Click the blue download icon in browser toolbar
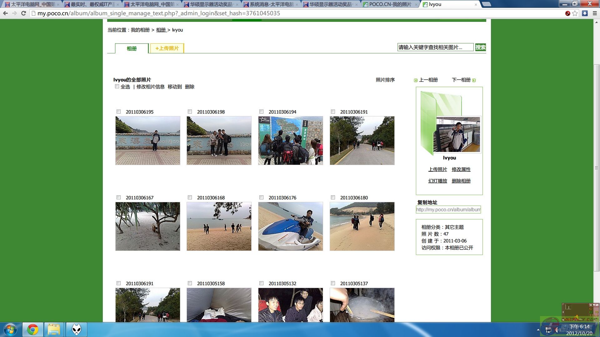This screenshot has width=600, height=337. [584, 13]
